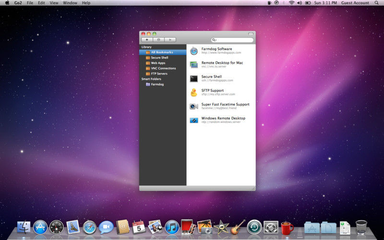The width and height of the screenshot is (384, 240).
Task: Click the camera icon for Facetime Support
Action: point(194,106)
